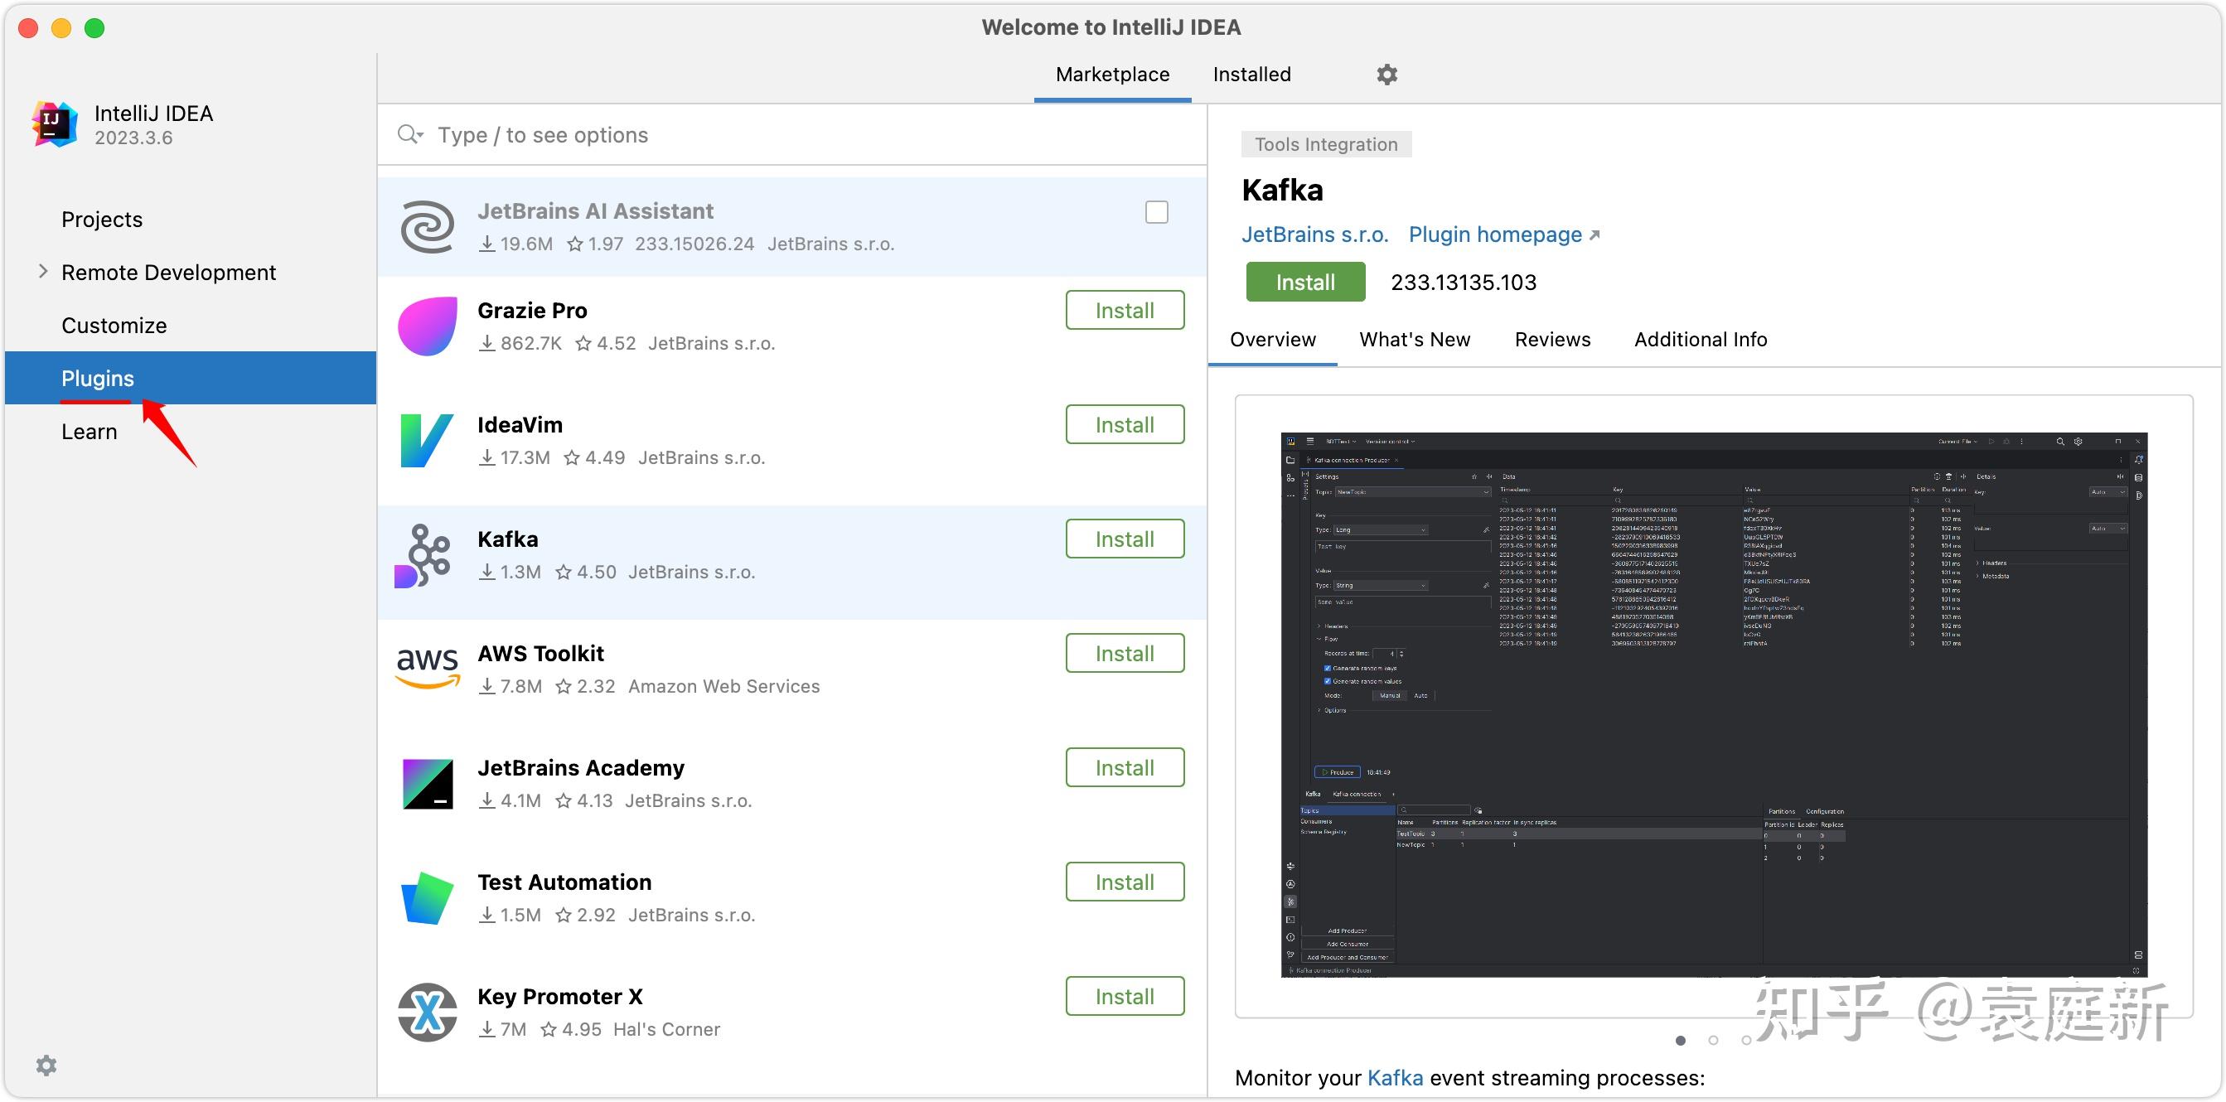Open the Kafka Plugin homepage link

tap(1495, 234)
